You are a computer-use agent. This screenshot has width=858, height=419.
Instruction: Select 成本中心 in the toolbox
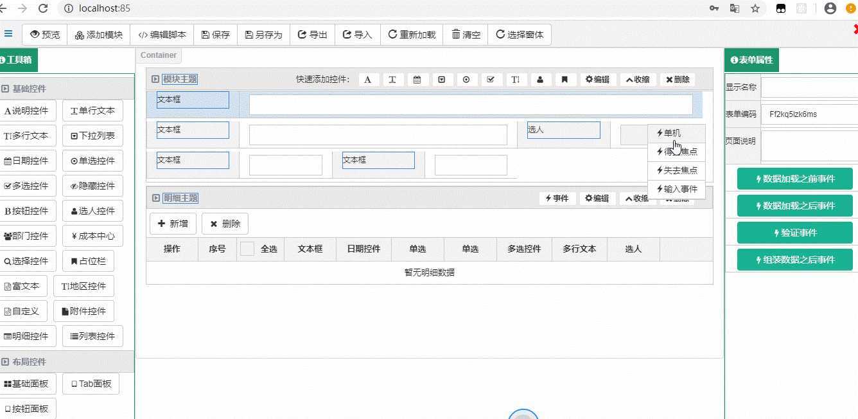coord(92,236)
